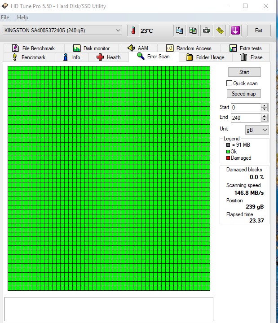Click the purple download arrow icon

[x=235, y=31]
